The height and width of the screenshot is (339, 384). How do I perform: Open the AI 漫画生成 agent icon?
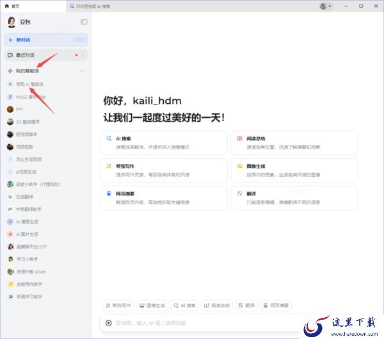[10, 222]
